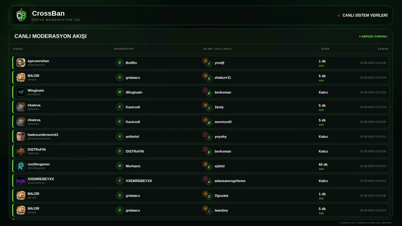Open egecanrohan channel avatar
402x226 pixels.
[x=21, y=62]
